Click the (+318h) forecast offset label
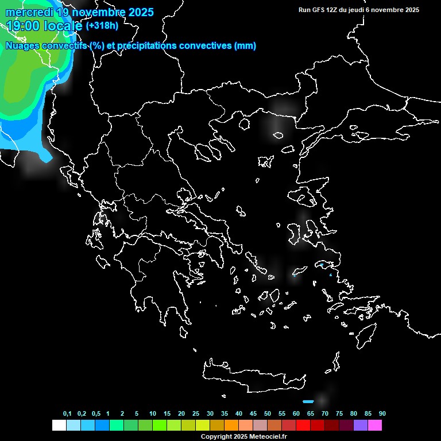This screenshot has width=441, height=441. click(103, 26)
